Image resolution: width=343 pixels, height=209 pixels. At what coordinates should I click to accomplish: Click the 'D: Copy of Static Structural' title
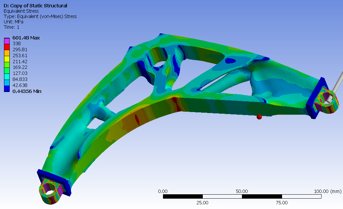click(x=35, y=6)
